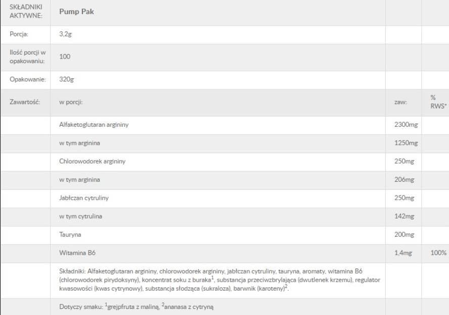Click the Dotyczy smaku footnote text

(136, 306)
